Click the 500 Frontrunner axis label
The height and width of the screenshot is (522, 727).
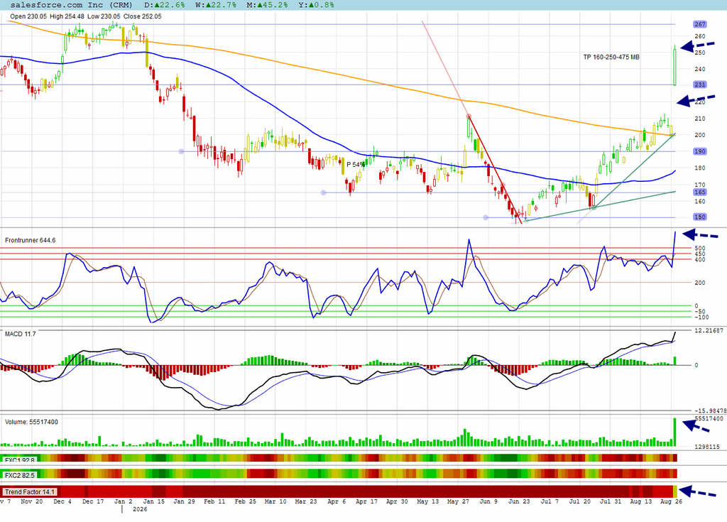tap(699, 249)
